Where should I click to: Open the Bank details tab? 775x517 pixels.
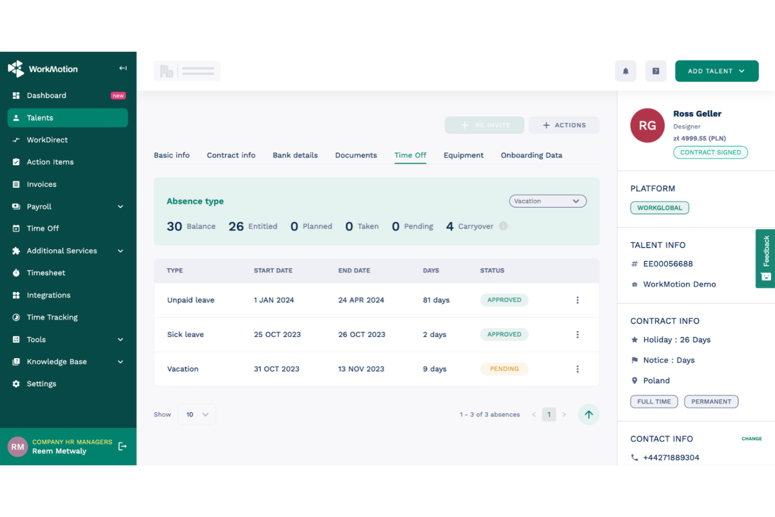tap(295, 155)
